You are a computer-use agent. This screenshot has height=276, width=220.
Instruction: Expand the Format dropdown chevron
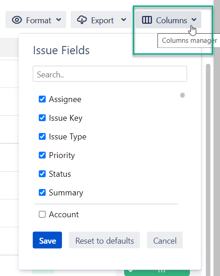point(58,20)
